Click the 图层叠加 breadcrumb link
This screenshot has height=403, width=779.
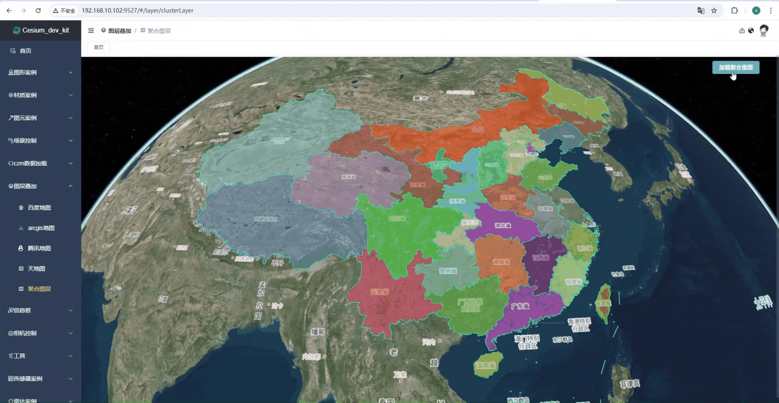(x=119, y=31)
